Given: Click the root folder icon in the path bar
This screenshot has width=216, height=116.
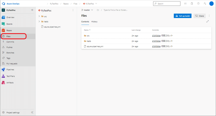Looking at the screenshot, I should (98, 10).
